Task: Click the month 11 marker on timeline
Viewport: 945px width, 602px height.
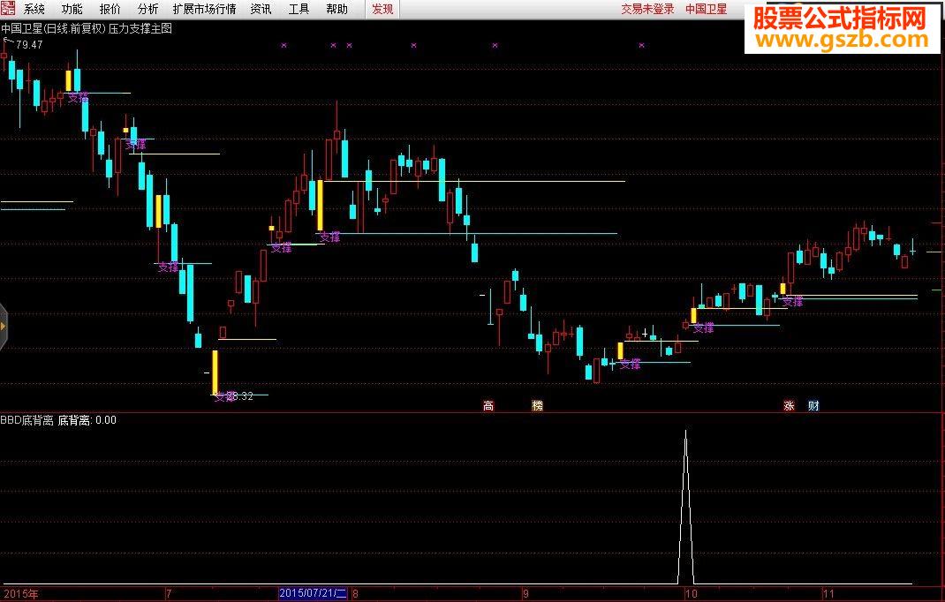Action: pos(828,593)
